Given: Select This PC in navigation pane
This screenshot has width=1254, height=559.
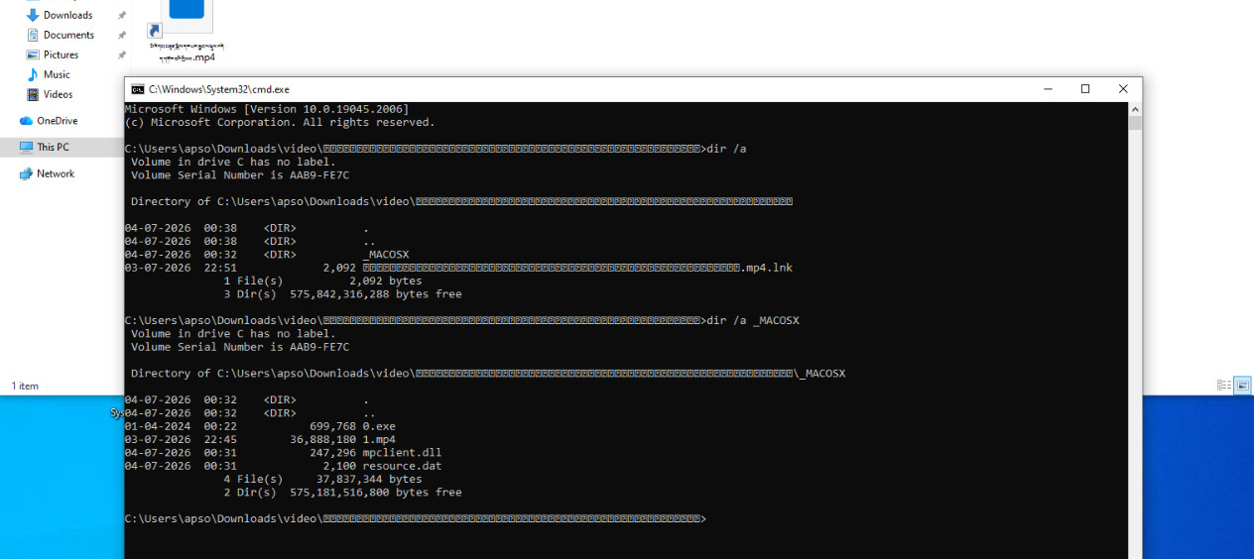Looking at the screenshot, I should (x=53, y=147).
